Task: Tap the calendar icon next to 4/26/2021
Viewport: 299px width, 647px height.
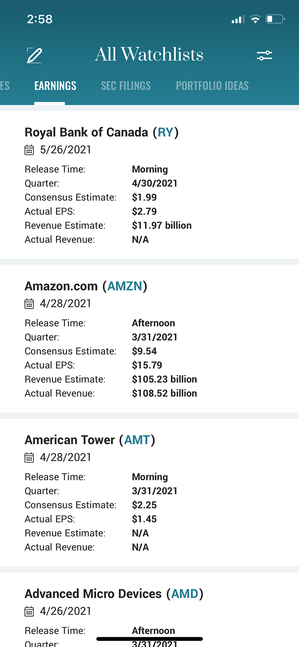Action: pyautogui.click(x=29, y=611)
